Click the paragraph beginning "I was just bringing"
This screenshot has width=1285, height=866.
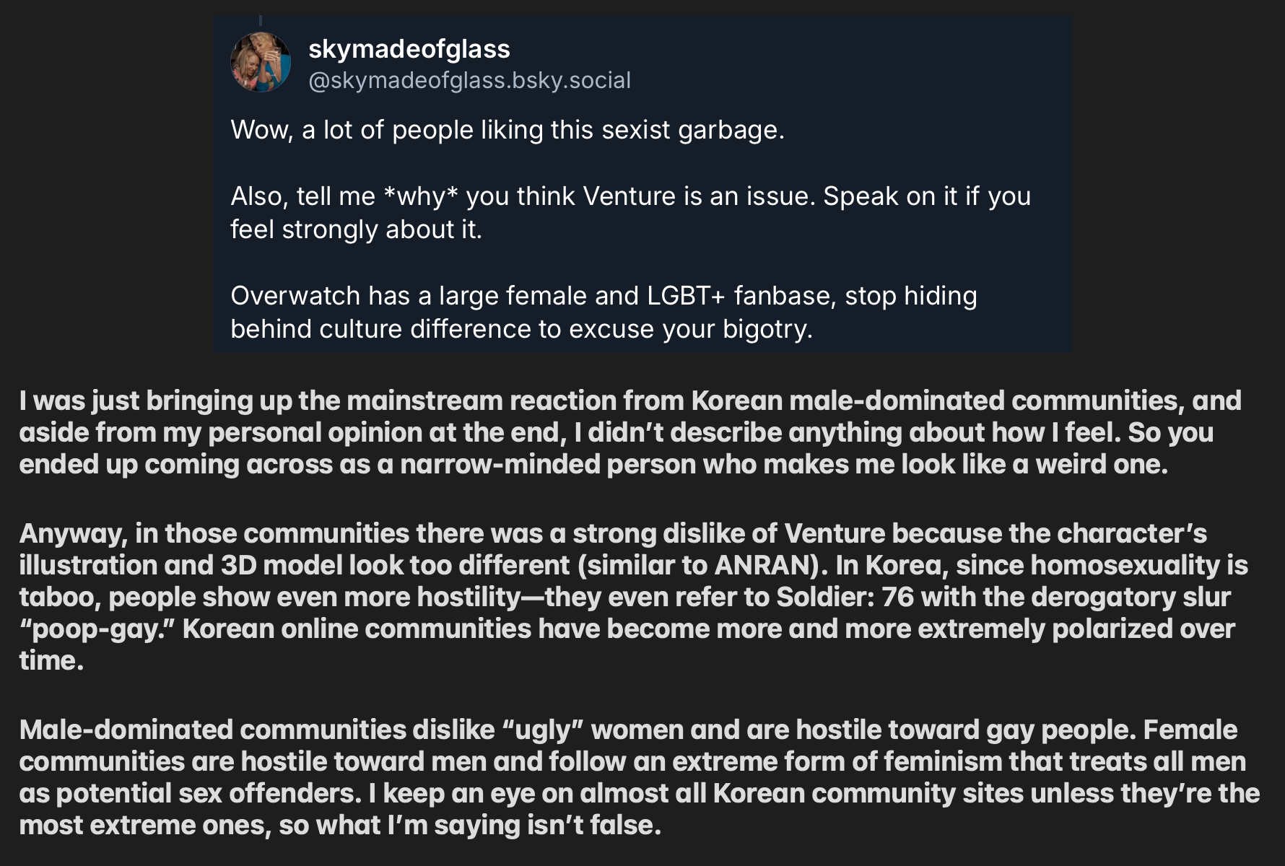pyautogui.click(x=630, y=432)
